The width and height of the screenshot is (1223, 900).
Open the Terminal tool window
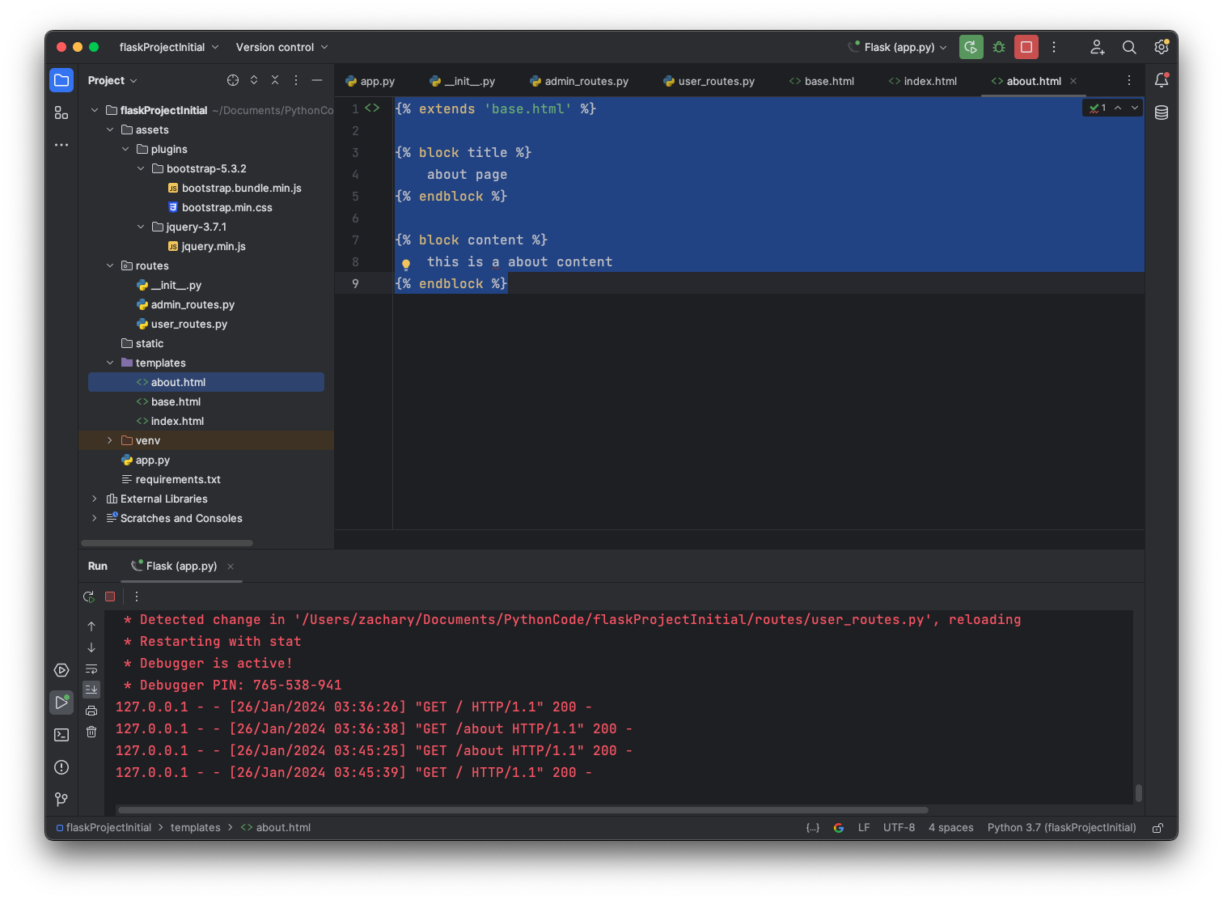click(x=61, y=735)
